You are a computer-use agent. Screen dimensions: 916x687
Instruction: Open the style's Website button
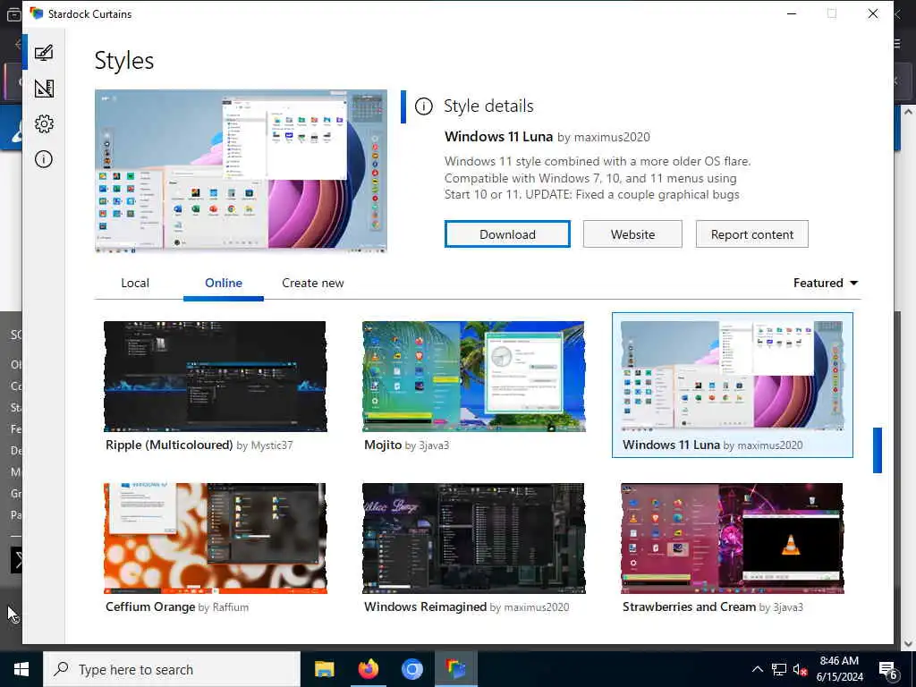[x=632, y=234]
